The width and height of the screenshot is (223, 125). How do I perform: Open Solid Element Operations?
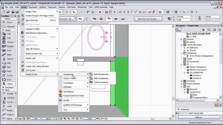tap(40, 33)
